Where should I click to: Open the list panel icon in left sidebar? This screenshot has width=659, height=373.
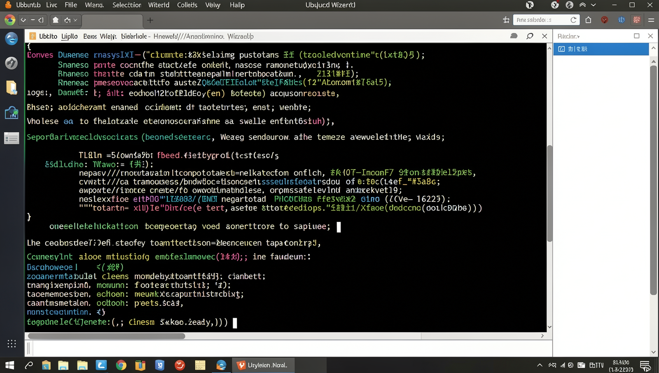[12, 138]
